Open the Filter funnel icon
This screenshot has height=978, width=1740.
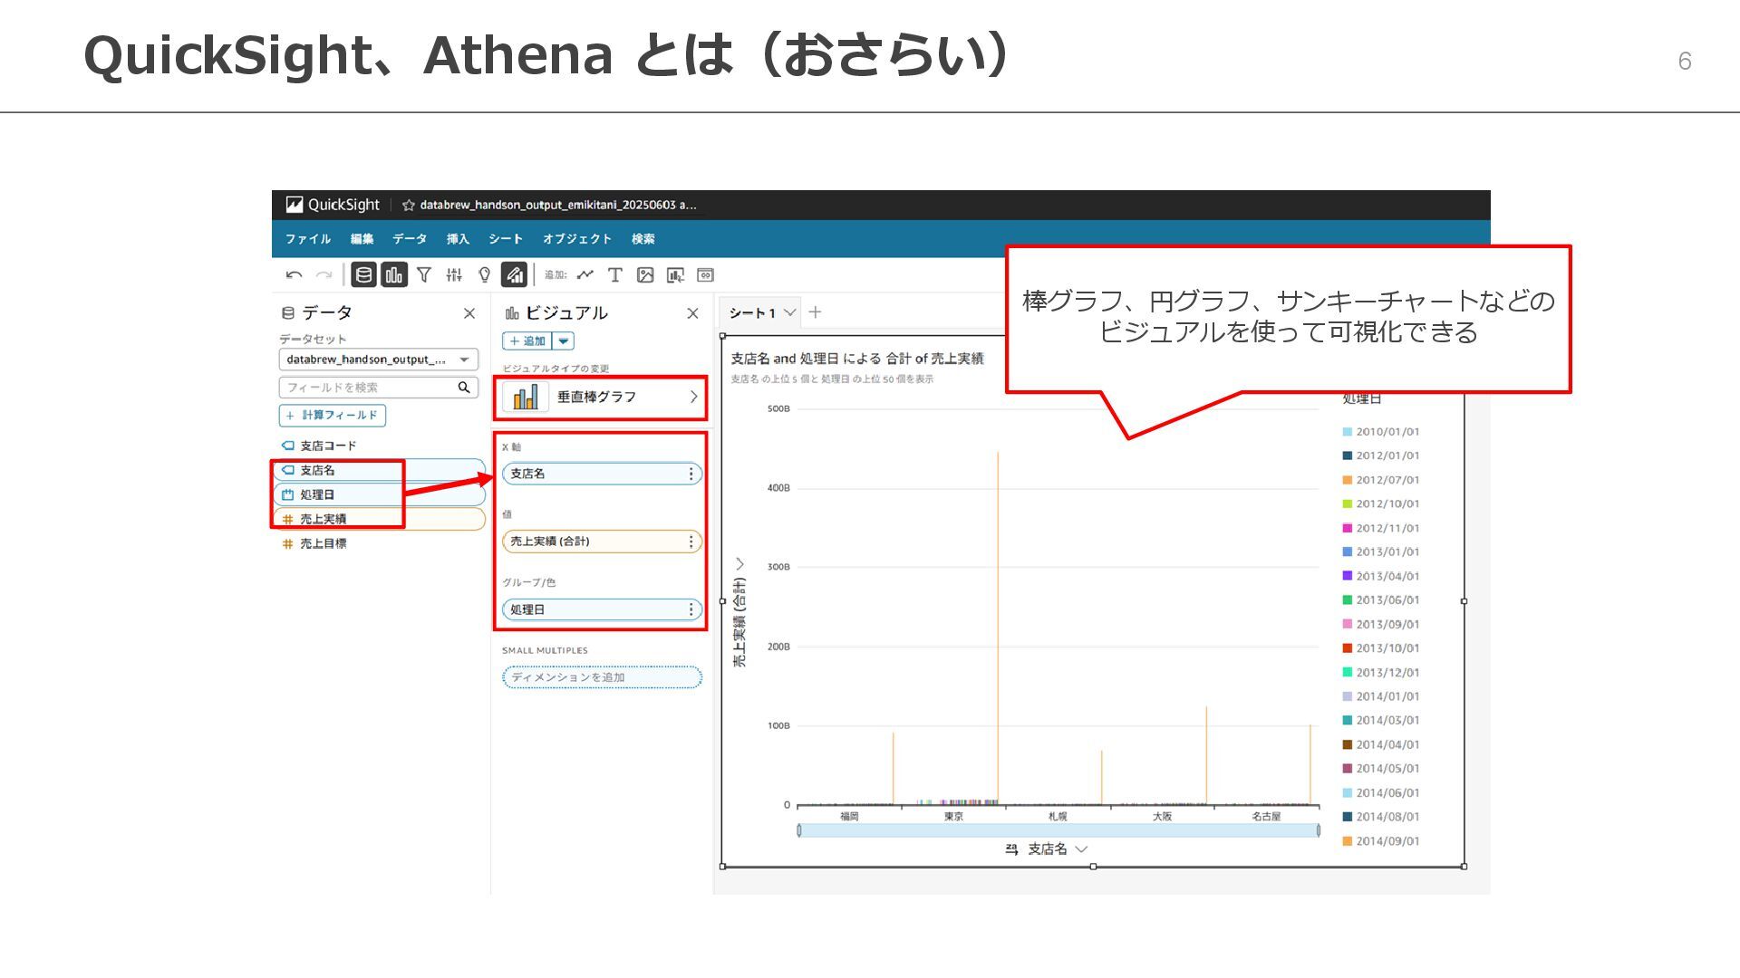(424, 274)
